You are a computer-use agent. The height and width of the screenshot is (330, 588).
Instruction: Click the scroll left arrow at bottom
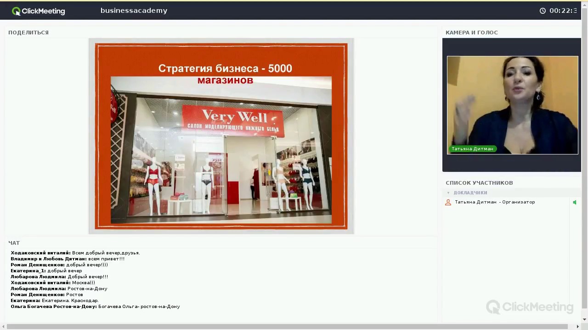point(3,326)
